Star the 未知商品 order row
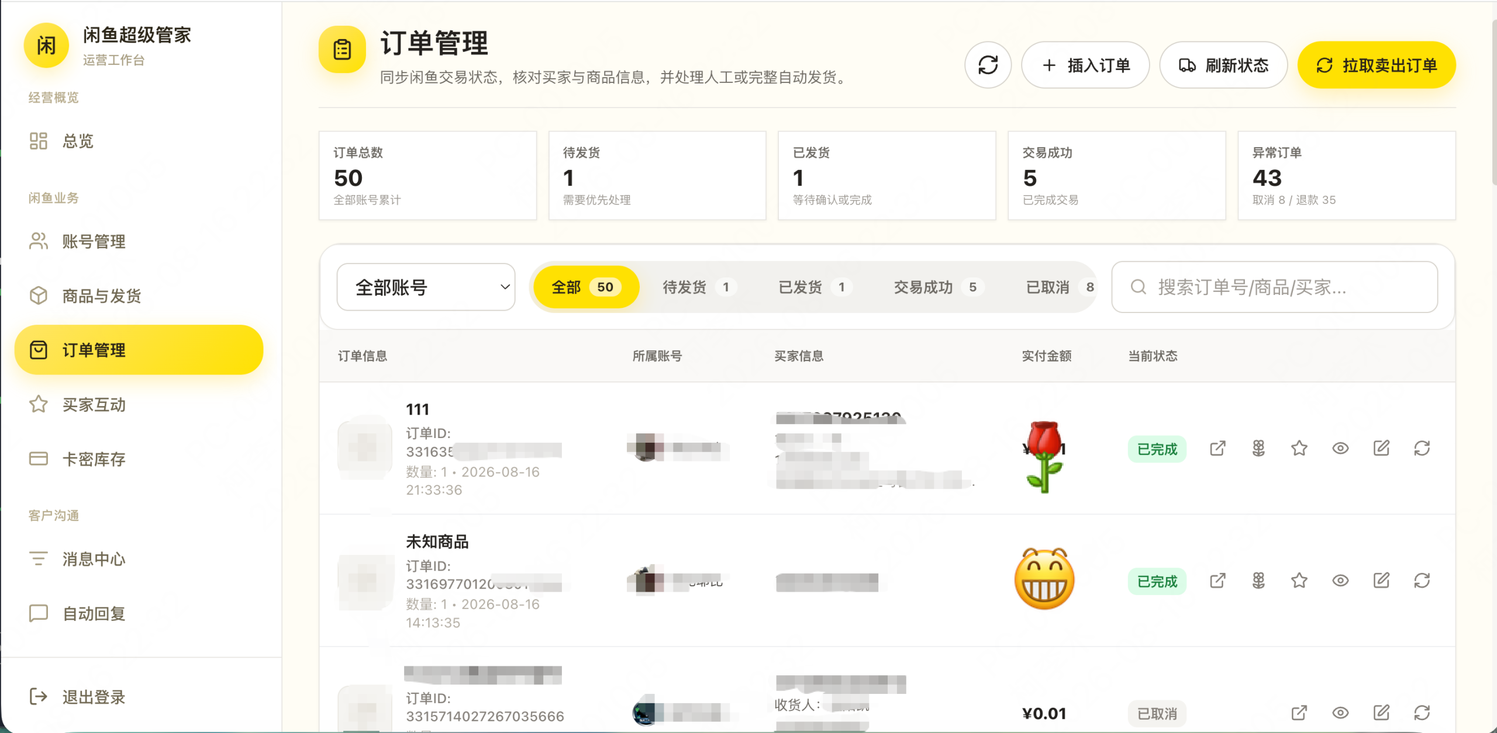Viewport: 1497px width, 733px height. (x=1299, y=581)
